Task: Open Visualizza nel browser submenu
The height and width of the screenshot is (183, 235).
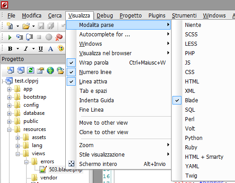Action: (118, 53)
